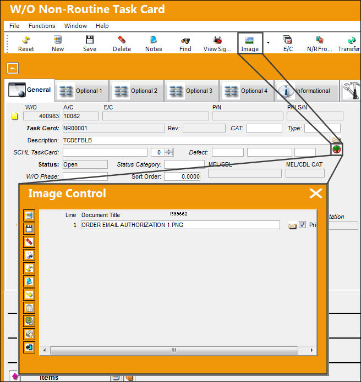This screenshot has height=382, width=361.
Task: Switch to the Optional 4 tab
Action: (247, 91)
